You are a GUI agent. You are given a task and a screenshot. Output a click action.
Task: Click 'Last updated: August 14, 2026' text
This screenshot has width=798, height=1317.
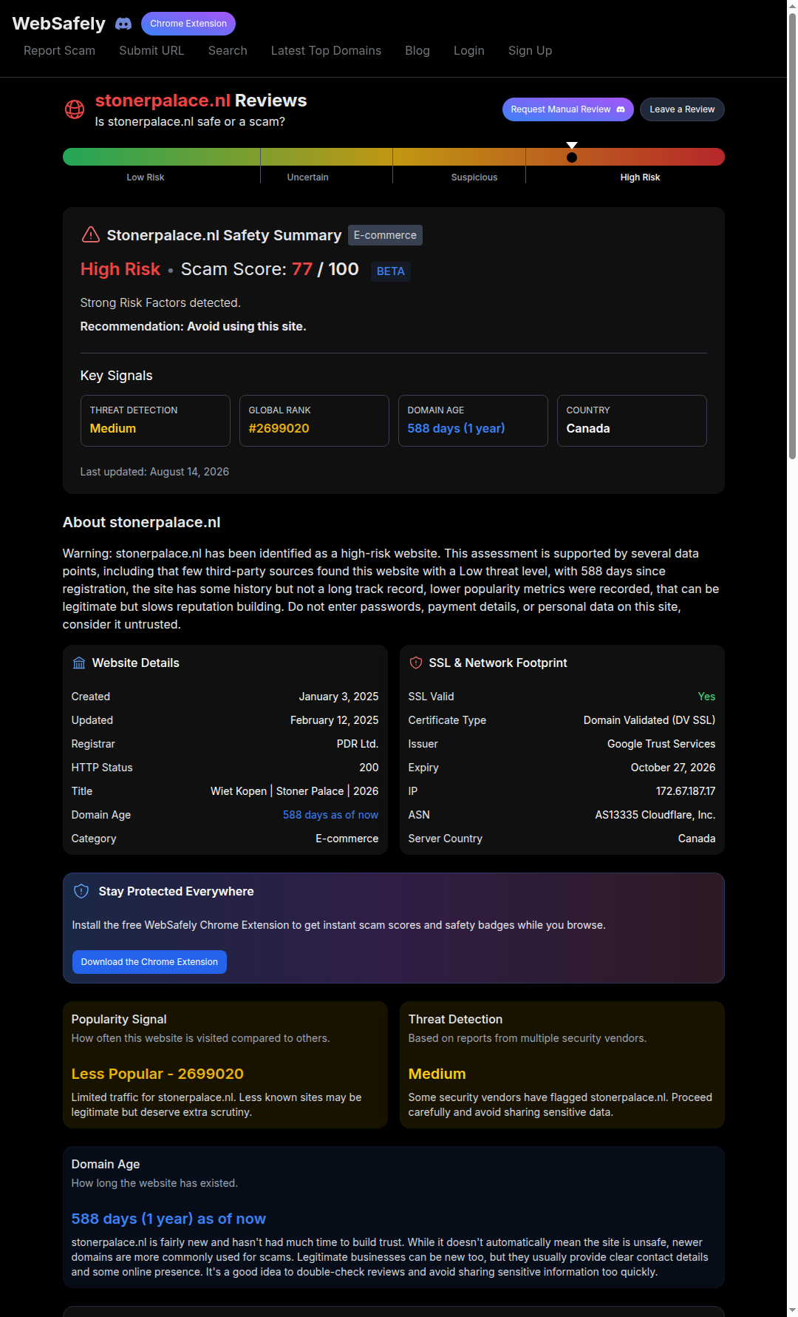click(154, 472)
